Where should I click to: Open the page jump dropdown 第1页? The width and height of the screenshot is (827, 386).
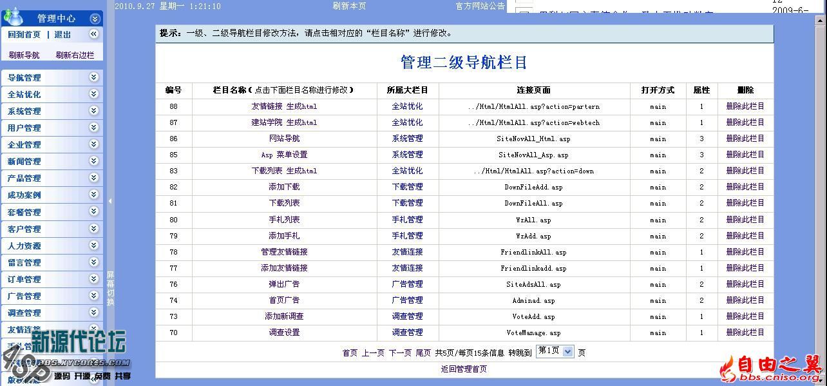[x=555, y=351]
